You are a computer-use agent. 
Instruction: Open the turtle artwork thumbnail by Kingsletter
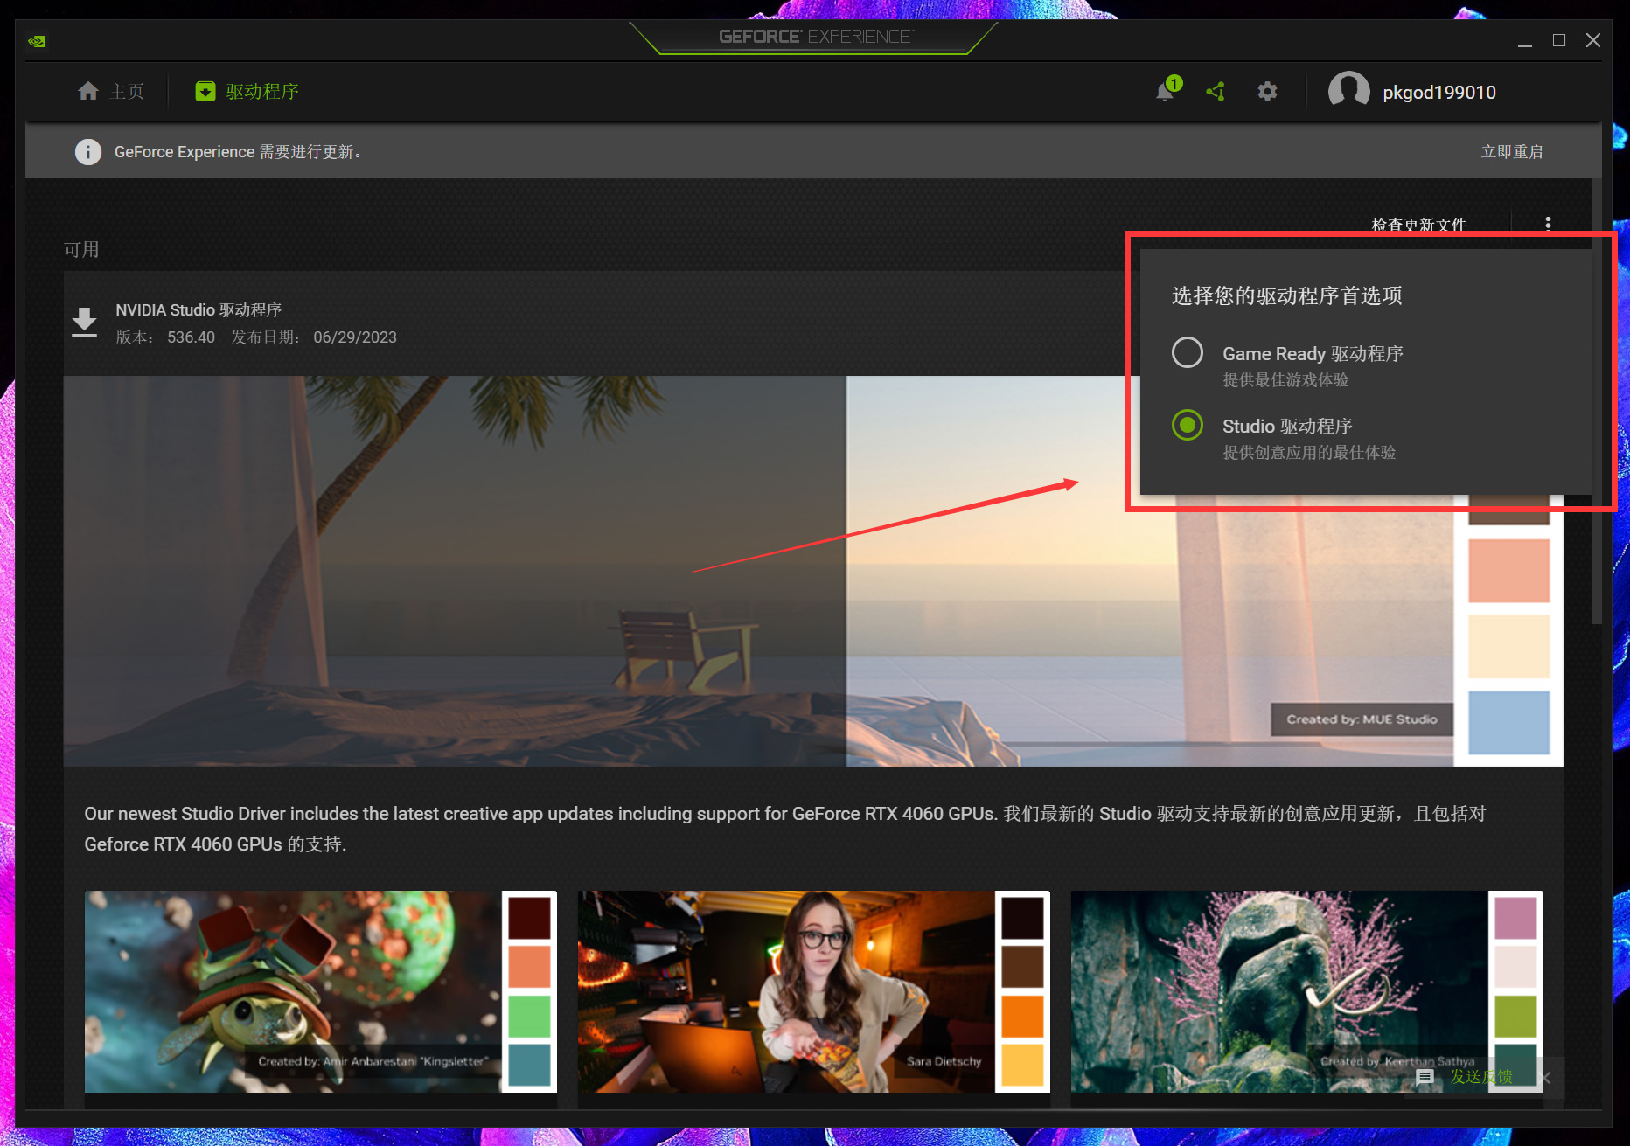click(293, 991)
